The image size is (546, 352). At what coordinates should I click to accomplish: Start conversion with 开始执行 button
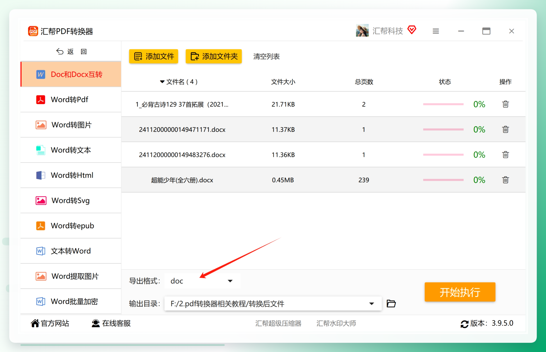tap(460, 292)
